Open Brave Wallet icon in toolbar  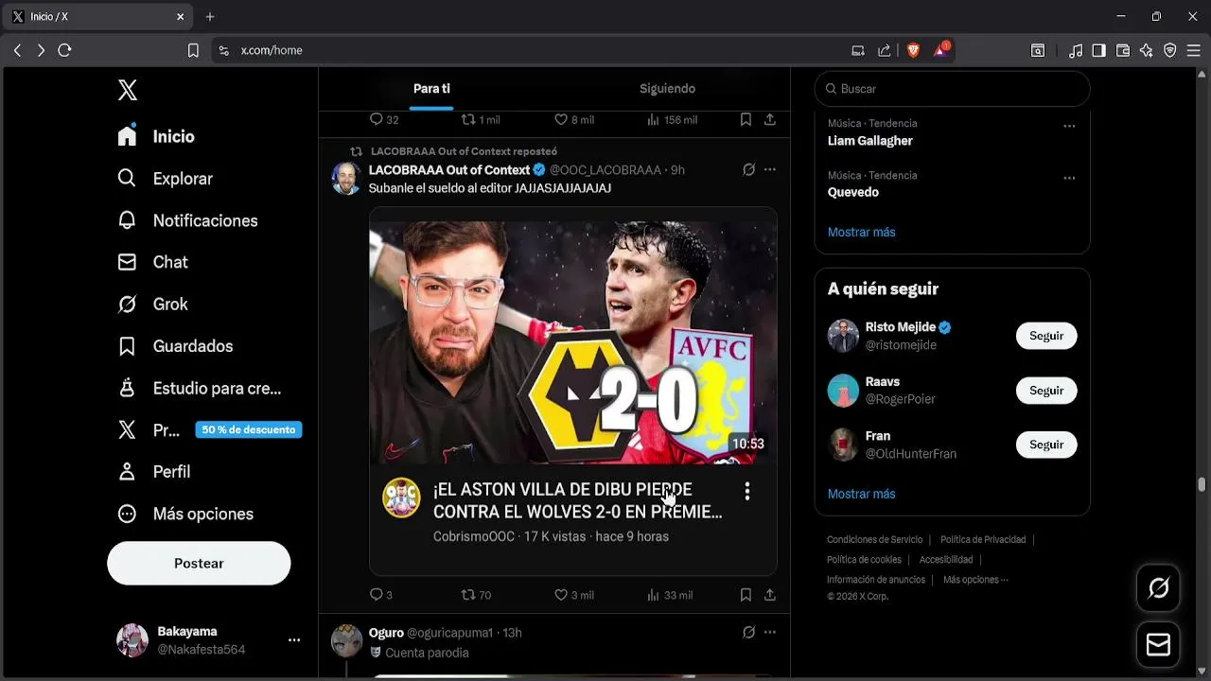pyautogui.click(x=1123, y=50)
